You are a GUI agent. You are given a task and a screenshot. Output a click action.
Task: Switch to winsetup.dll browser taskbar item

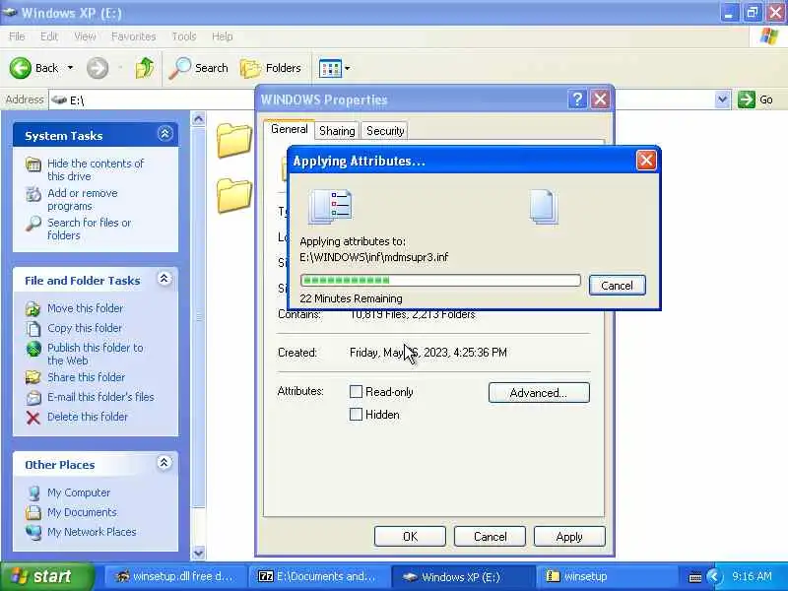coord(174,576)
